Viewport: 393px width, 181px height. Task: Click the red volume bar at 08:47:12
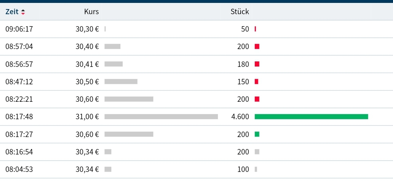pyautogui.click(x=257, y=82)
